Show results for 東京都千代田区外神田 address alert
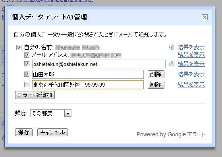 (191, 85)
